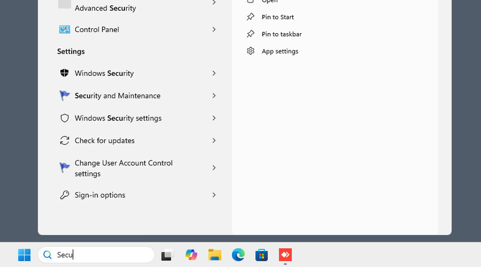Expand the Sign-in options chevron
This screenshot has width=481, height=267.
pos(214,195)
